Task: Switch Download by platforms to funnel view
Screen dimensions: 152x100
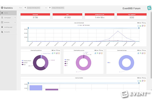Action: tap(55, 53)
